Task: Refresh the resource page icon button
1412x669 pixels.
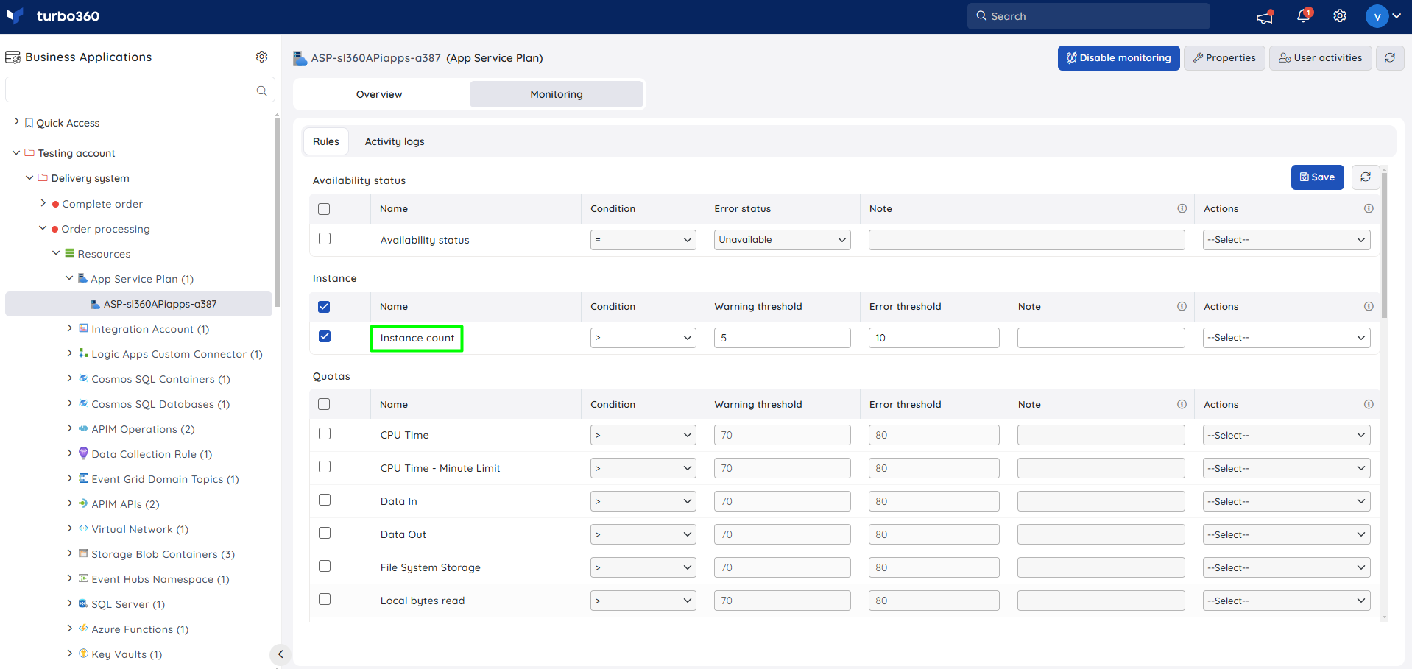Action: pos(1390,58)
